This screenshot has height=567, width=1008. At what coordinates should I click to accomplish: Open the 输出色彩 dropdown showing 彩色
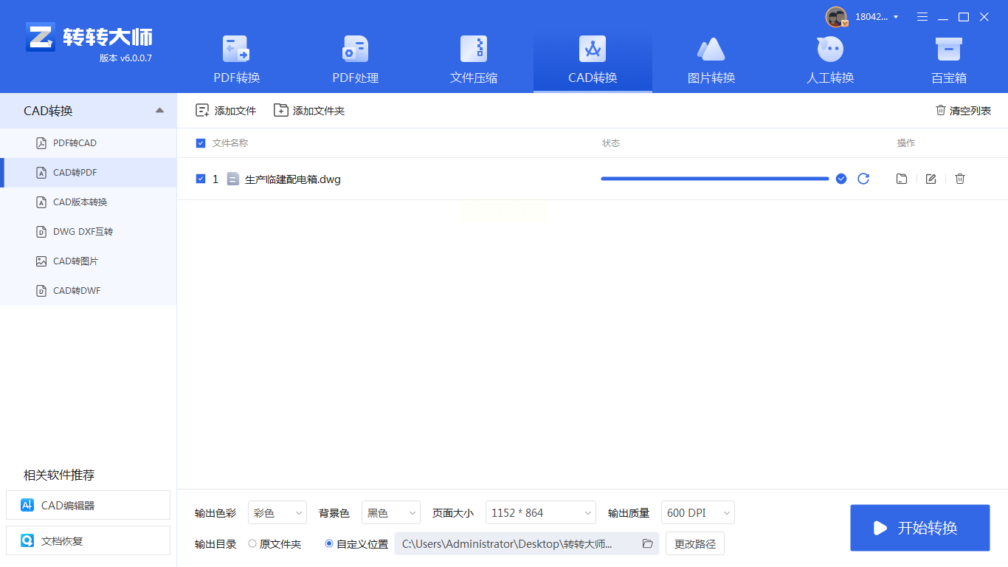click(x=277, y=512)
